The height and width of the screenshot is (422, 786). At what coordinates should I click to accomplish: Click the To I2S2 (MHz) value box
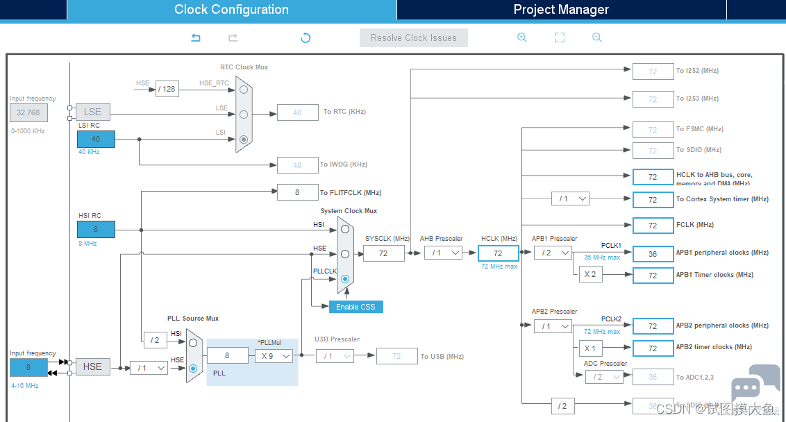coord(653,71)
